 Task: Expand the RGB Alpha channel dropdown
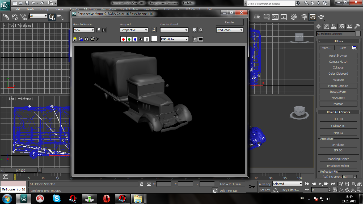tap(174, 39)
